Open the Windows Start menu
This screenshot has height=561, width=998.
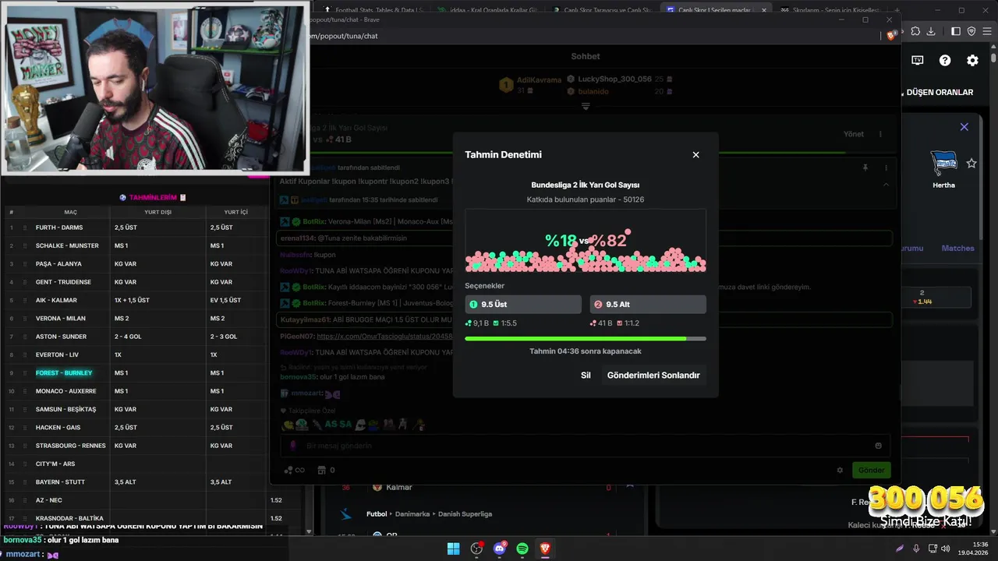click(453, 549)
